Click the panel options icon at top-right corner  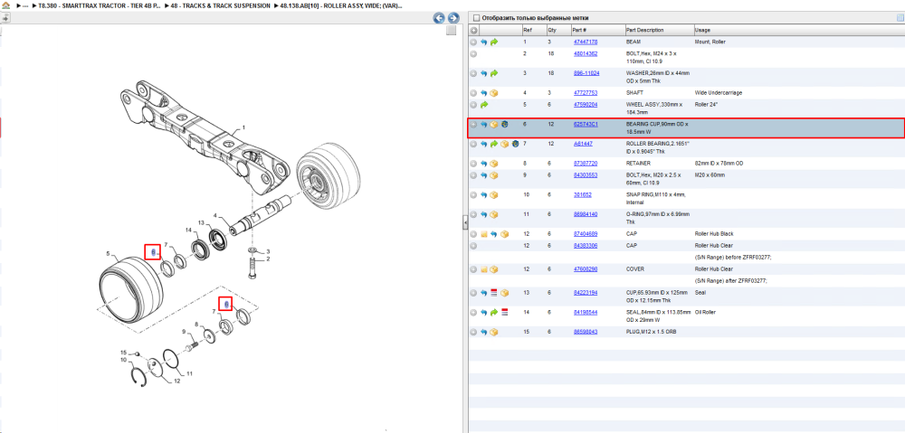coord(900,18)
